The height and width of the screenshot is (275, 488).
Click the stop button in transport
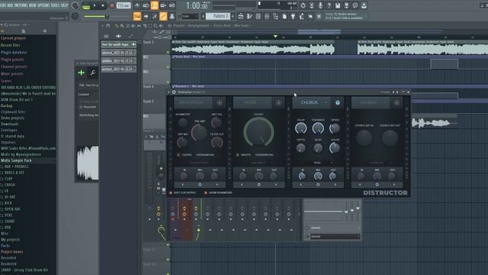click(103, 5)
